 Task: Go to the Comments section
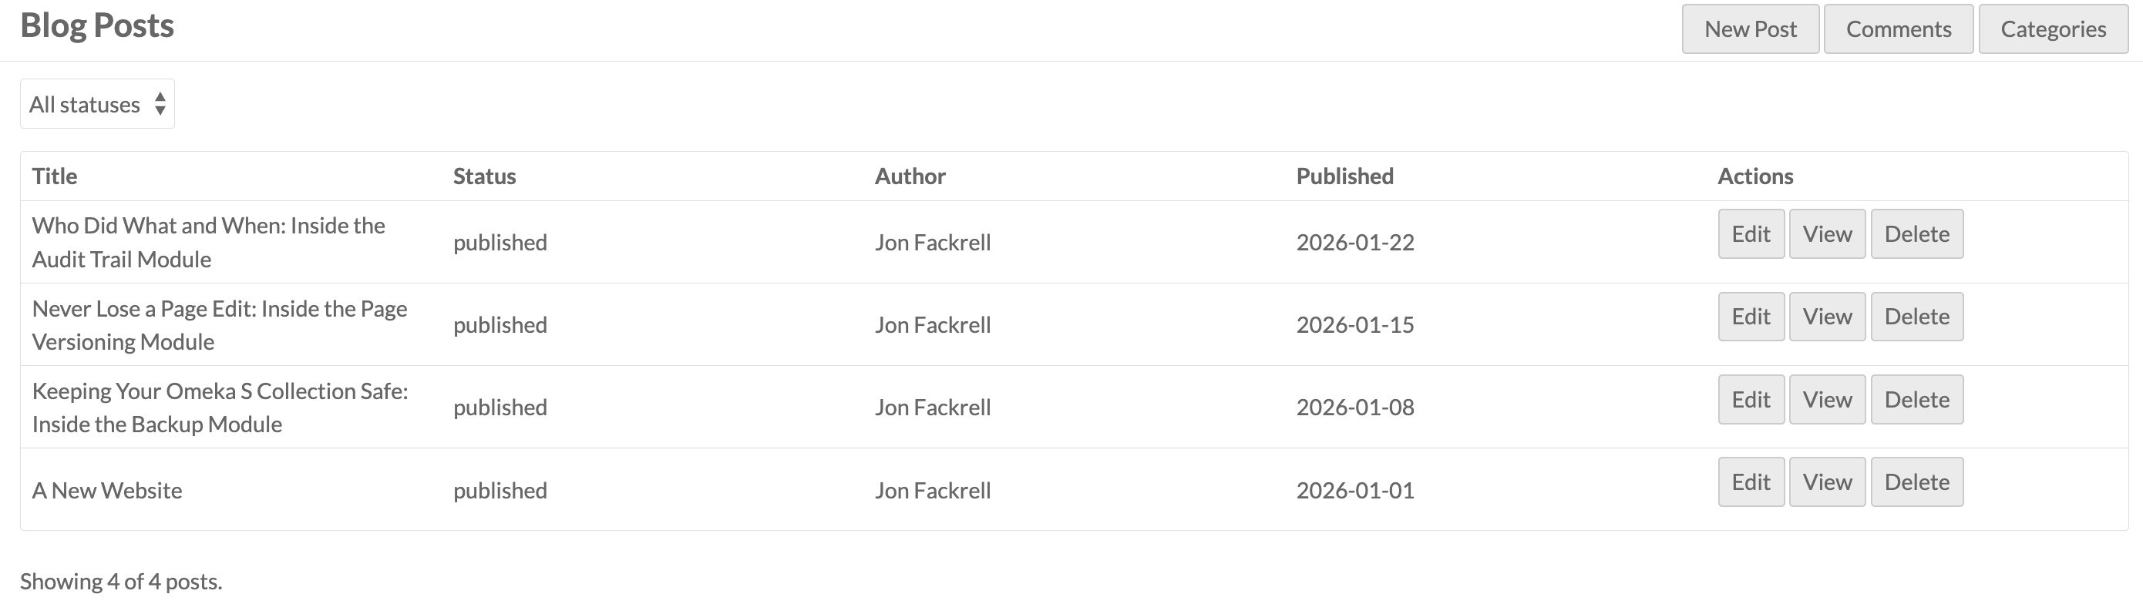tap(1898, 29)
